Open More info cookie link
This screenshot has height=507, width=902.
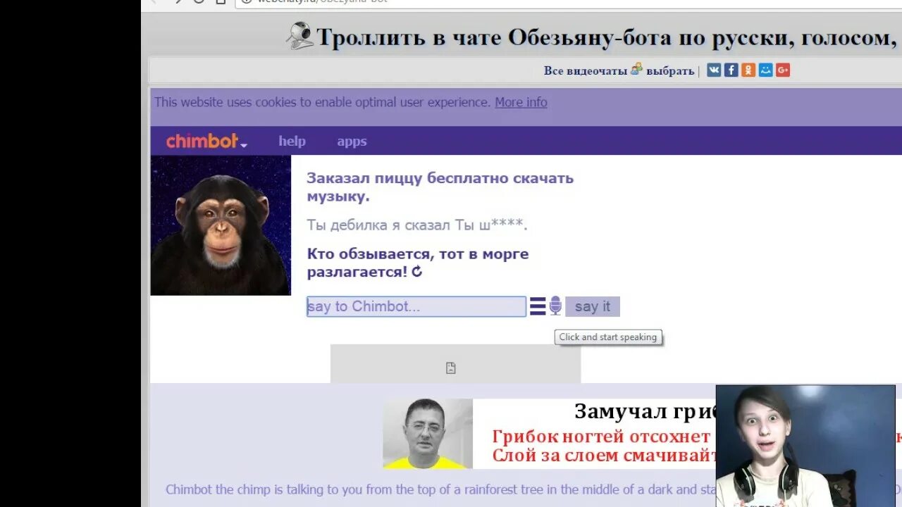521,102
